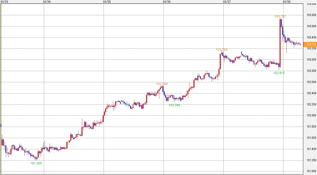This screenshot has height=175, width=317.
Task: Select the 03/06 date marker
Action: tap(167, 2)
